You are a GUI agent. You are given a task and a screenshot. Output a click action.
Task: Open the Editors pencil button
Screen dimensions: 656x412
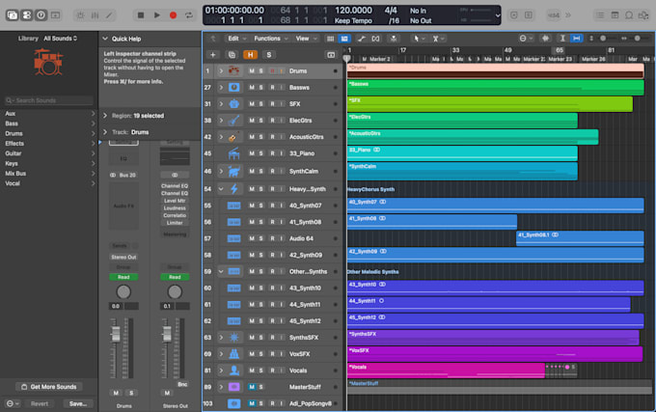coord(109,15)
